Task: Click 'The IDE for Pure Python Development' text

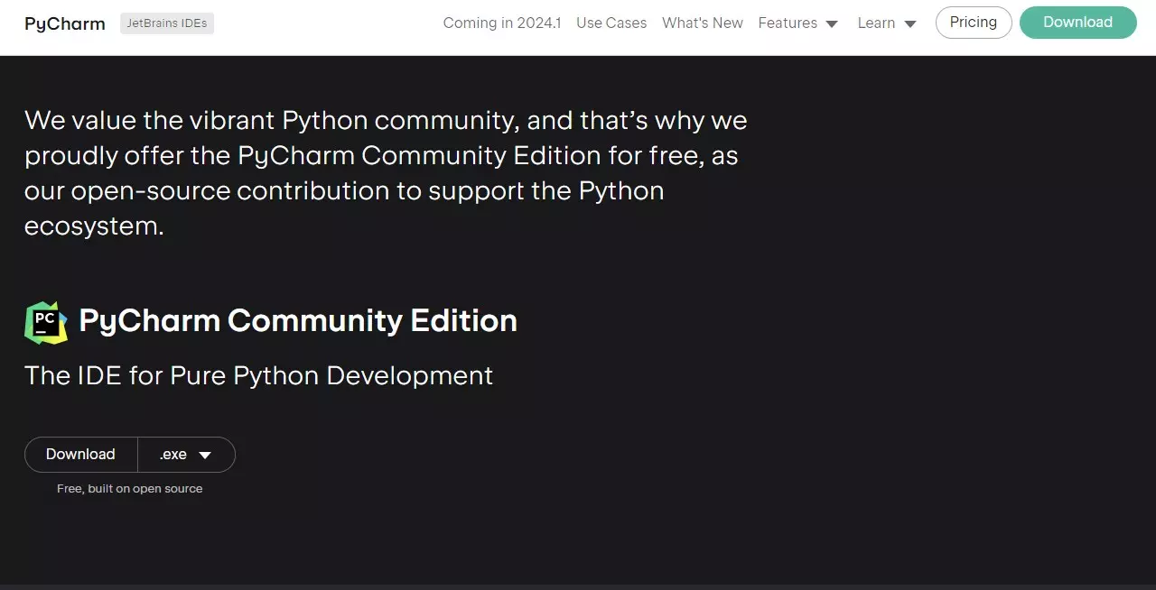Action: [x=259, y=375]
